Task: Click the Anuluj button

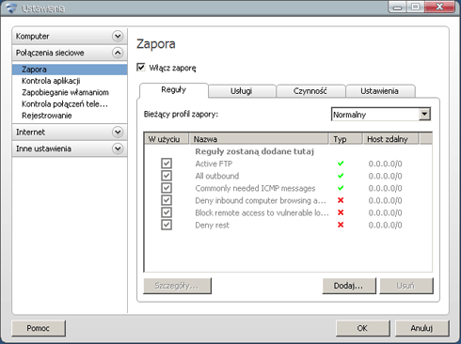Action: pos(422,328)
